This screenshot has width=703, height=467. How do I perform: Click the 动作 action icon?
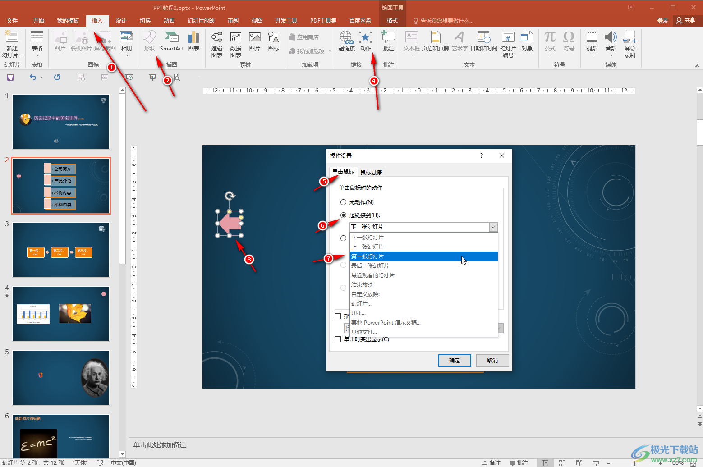366,41
